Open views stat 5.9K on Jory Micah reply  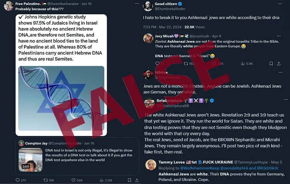[x=247, y=64]
